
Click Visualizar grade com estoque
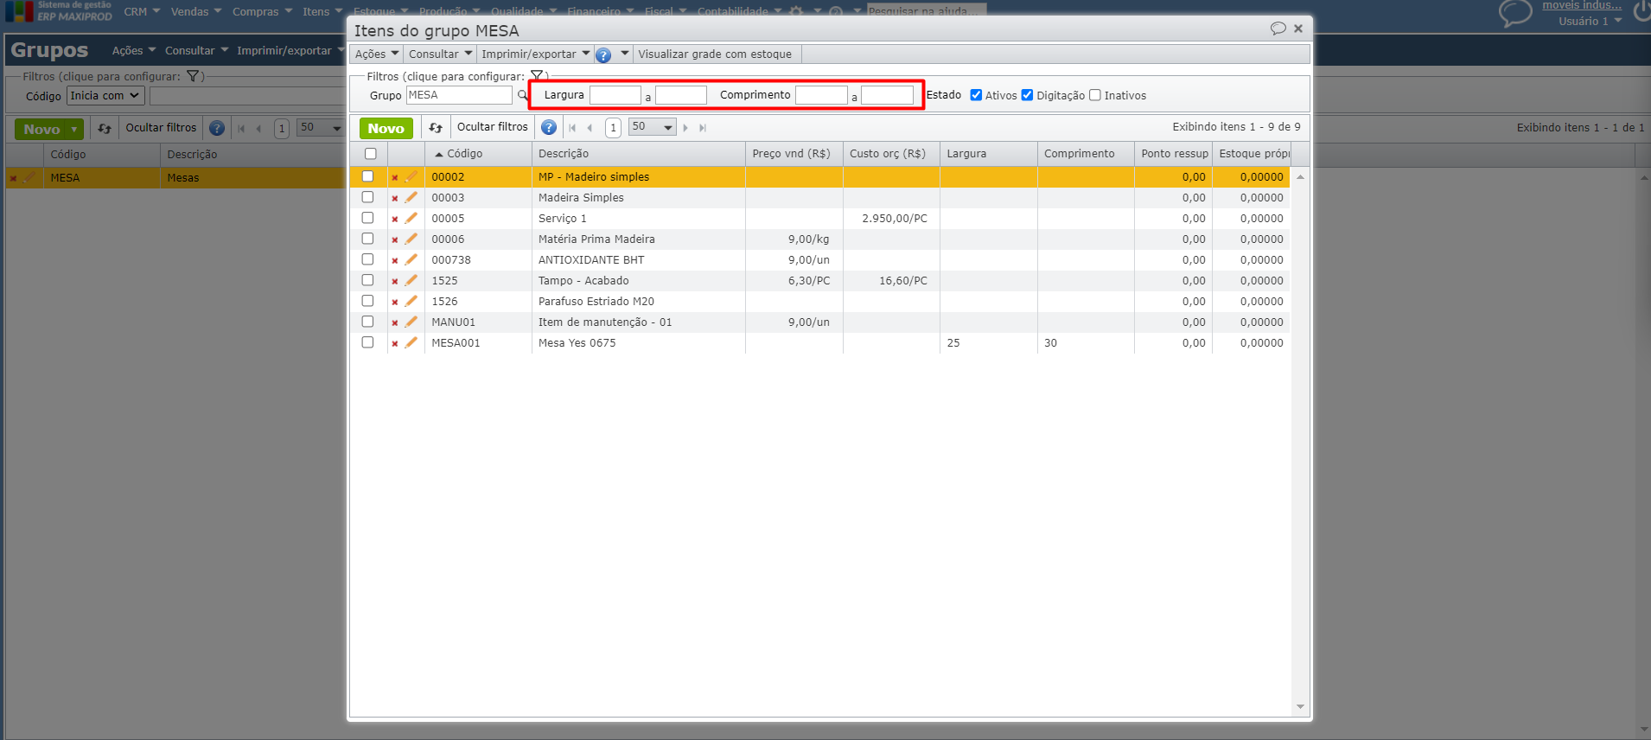point(715,54)
